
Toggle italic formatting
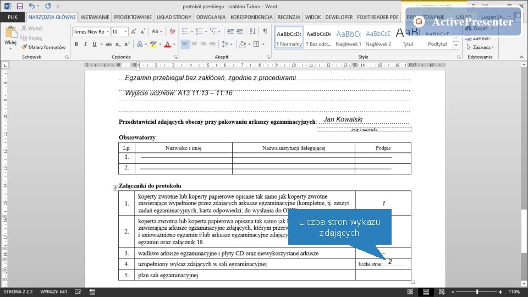pyautogui.click(x=86, y=44)
